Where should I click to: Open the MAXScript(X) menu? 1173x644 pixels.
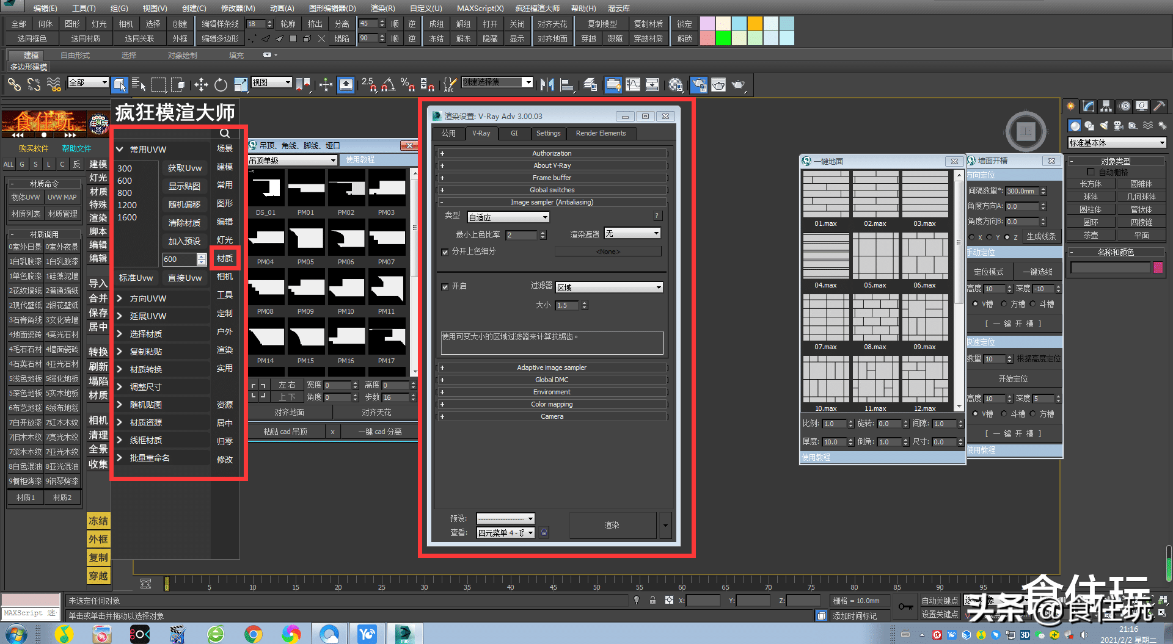point(480,8)
